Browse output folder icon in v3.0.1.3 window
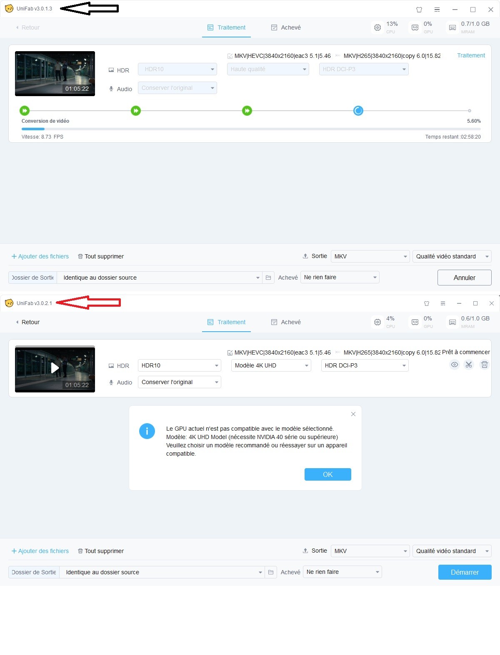Viewport: 500px width, 655px height. (x=268, y=278)
